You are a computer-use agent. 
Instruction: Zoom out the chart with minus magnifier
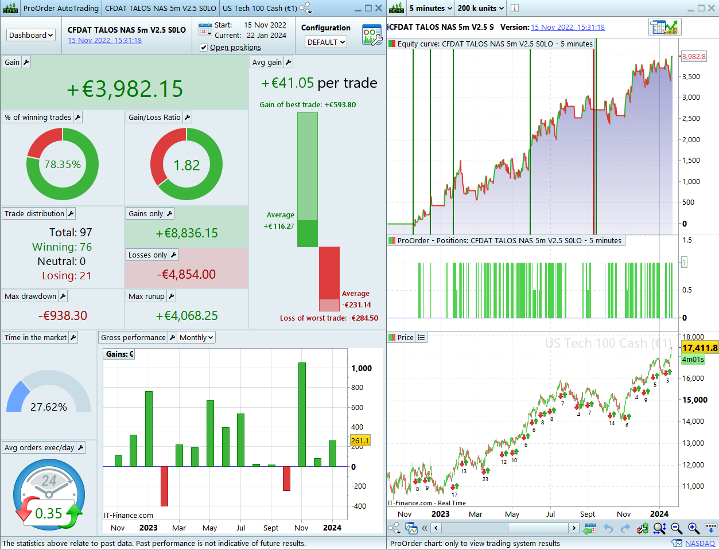[x=677, y=528]
